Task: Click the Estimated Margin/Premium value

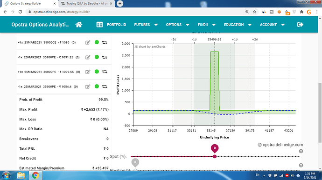Action: pos(100,168)
